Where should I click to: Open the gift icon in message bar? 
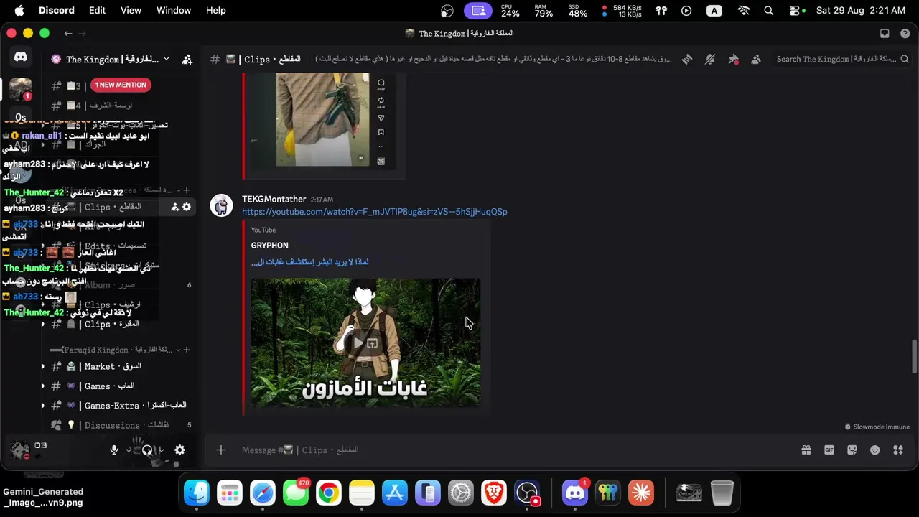tap(806, 450)
